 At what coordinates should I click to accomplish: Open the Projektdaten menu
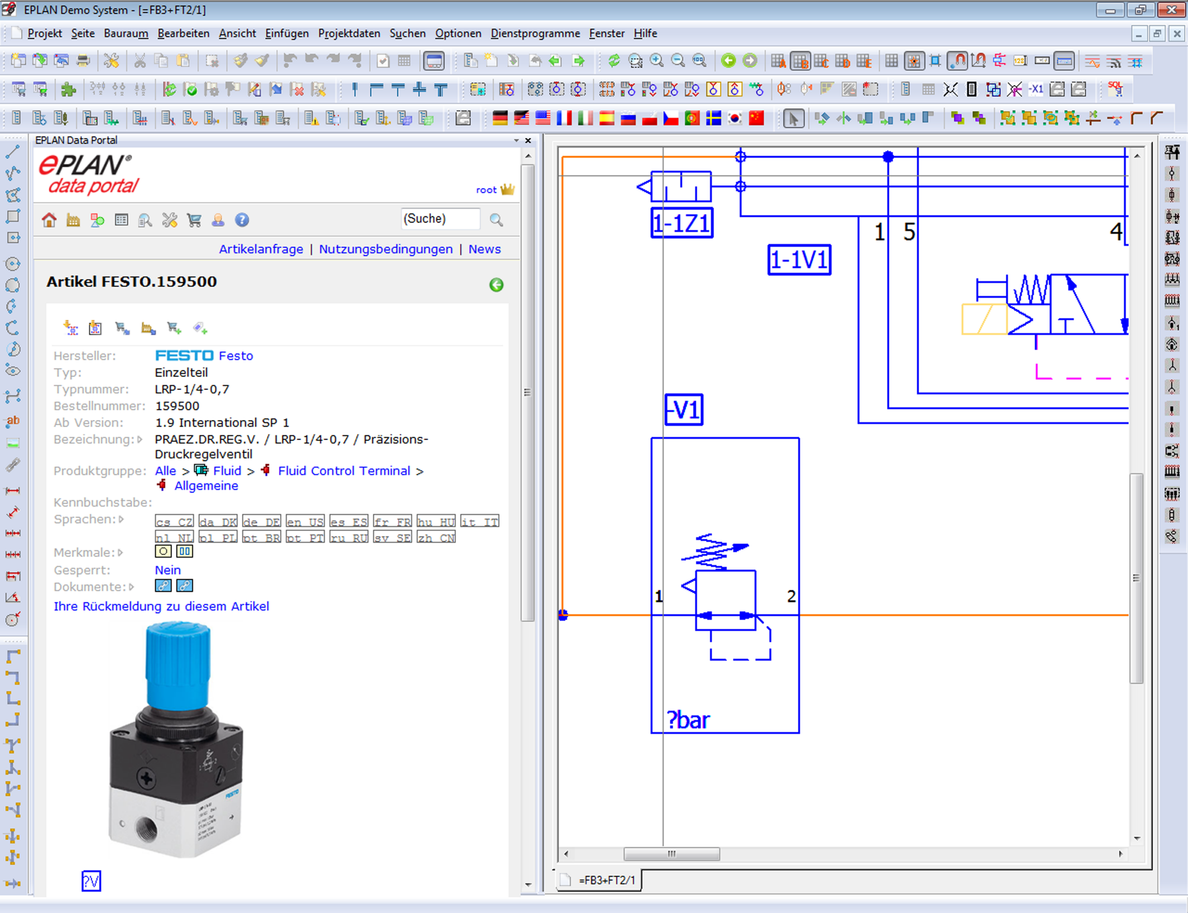349,34
